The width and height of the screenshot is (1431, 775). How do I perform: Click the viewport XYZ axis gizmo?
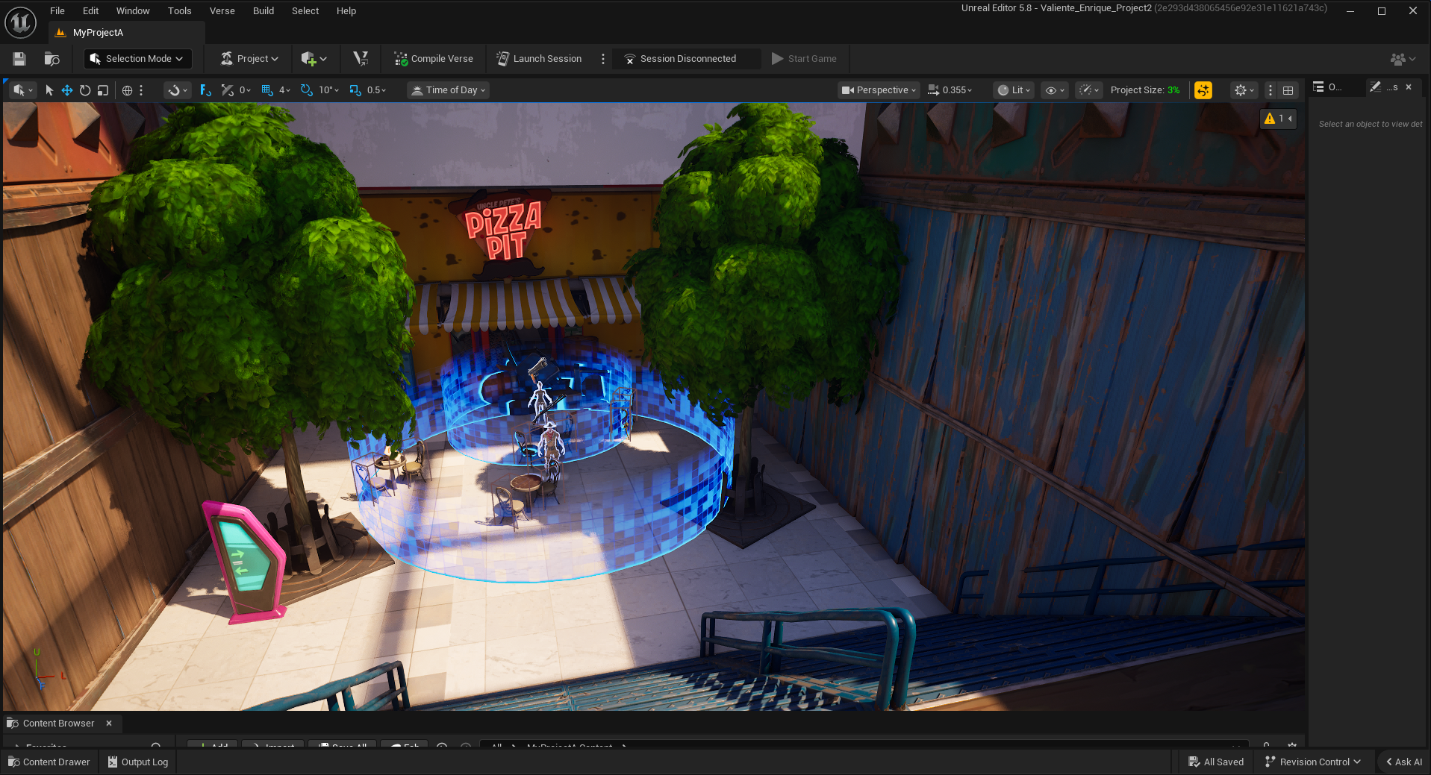point(46,669)
